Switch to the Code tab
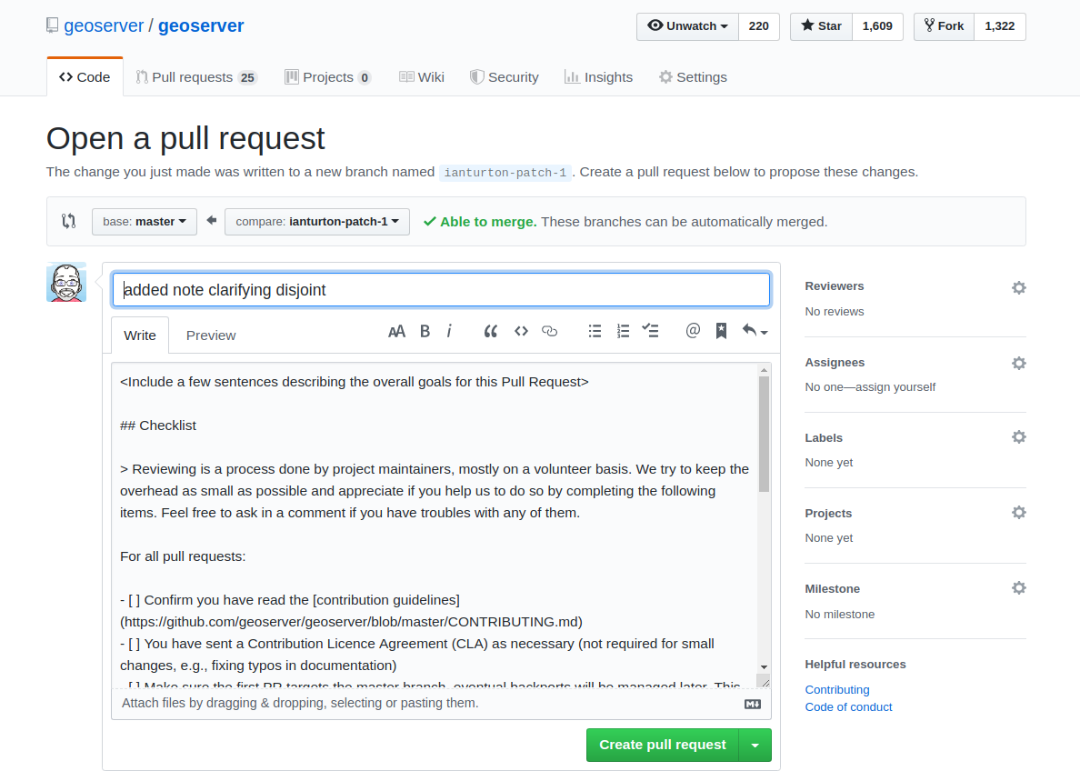 (85, 77)
